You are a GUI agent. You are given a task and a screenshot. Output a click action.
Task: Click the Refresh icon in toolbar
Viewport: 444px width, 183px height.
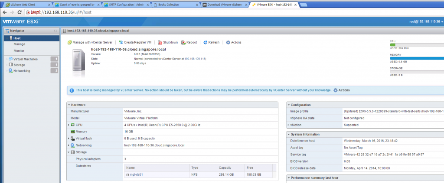(x=205, y=43)
